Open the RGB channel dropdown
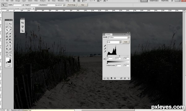The height and width of the screenshot is (111, 186). 114,42
